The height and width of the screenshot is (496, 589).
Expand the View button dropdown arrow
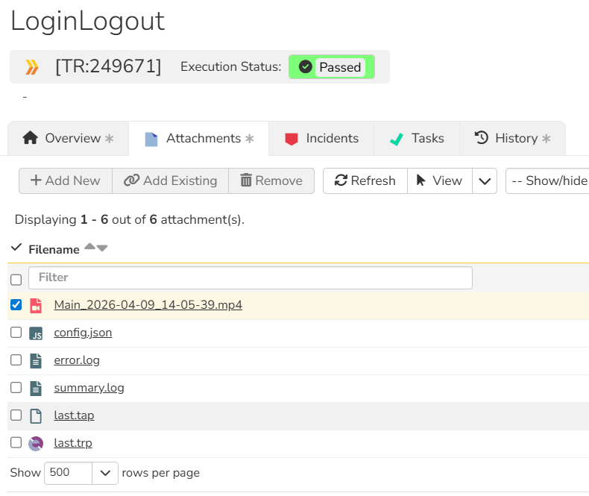coord(485,180)
